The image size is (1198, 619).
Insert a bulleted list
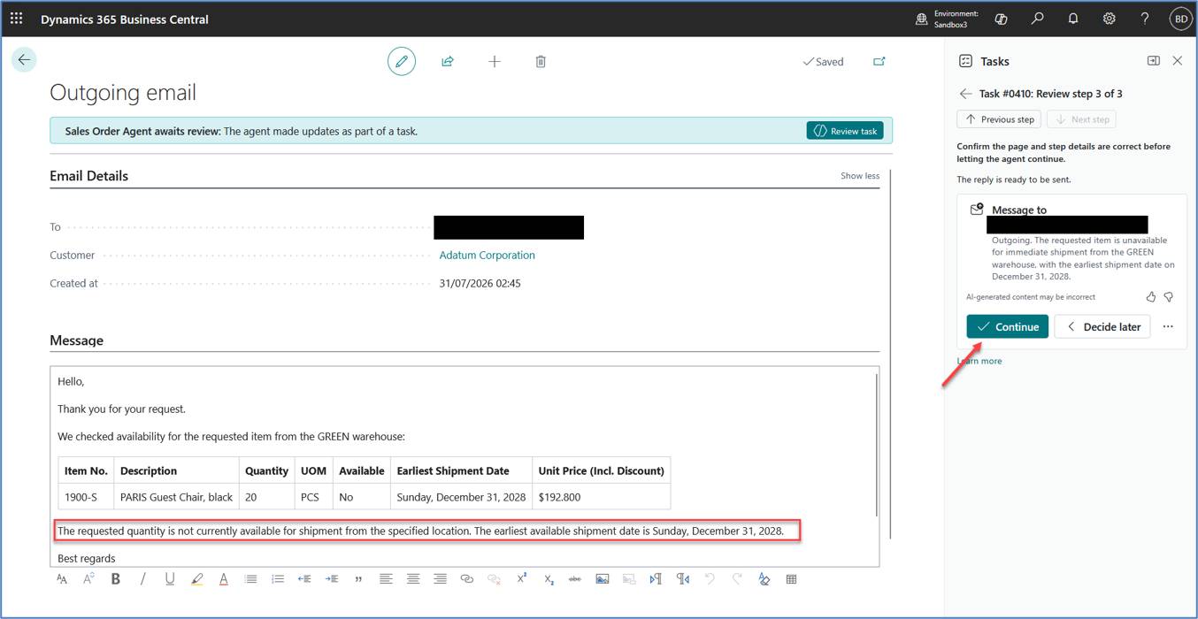coord(250,579)
